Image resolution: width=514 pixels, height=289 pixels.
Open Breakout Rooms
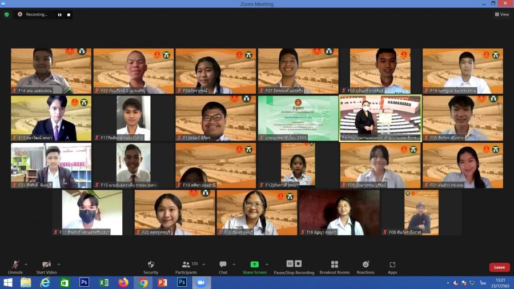coord(334,267)
